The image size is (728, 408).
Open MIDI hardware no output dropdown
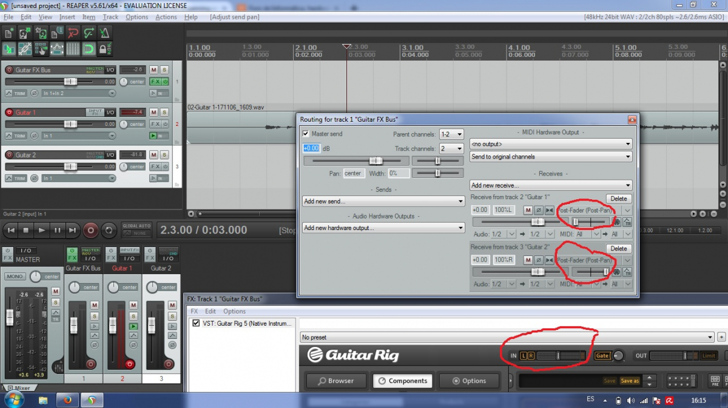point(551,144)
